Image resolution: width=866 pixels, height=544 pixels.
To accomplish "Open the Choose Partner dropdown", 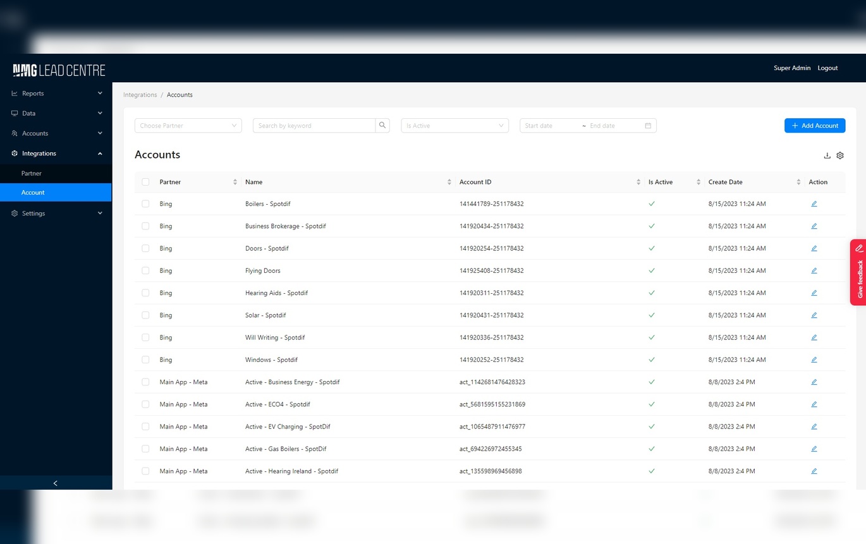I will click(188, 126).
